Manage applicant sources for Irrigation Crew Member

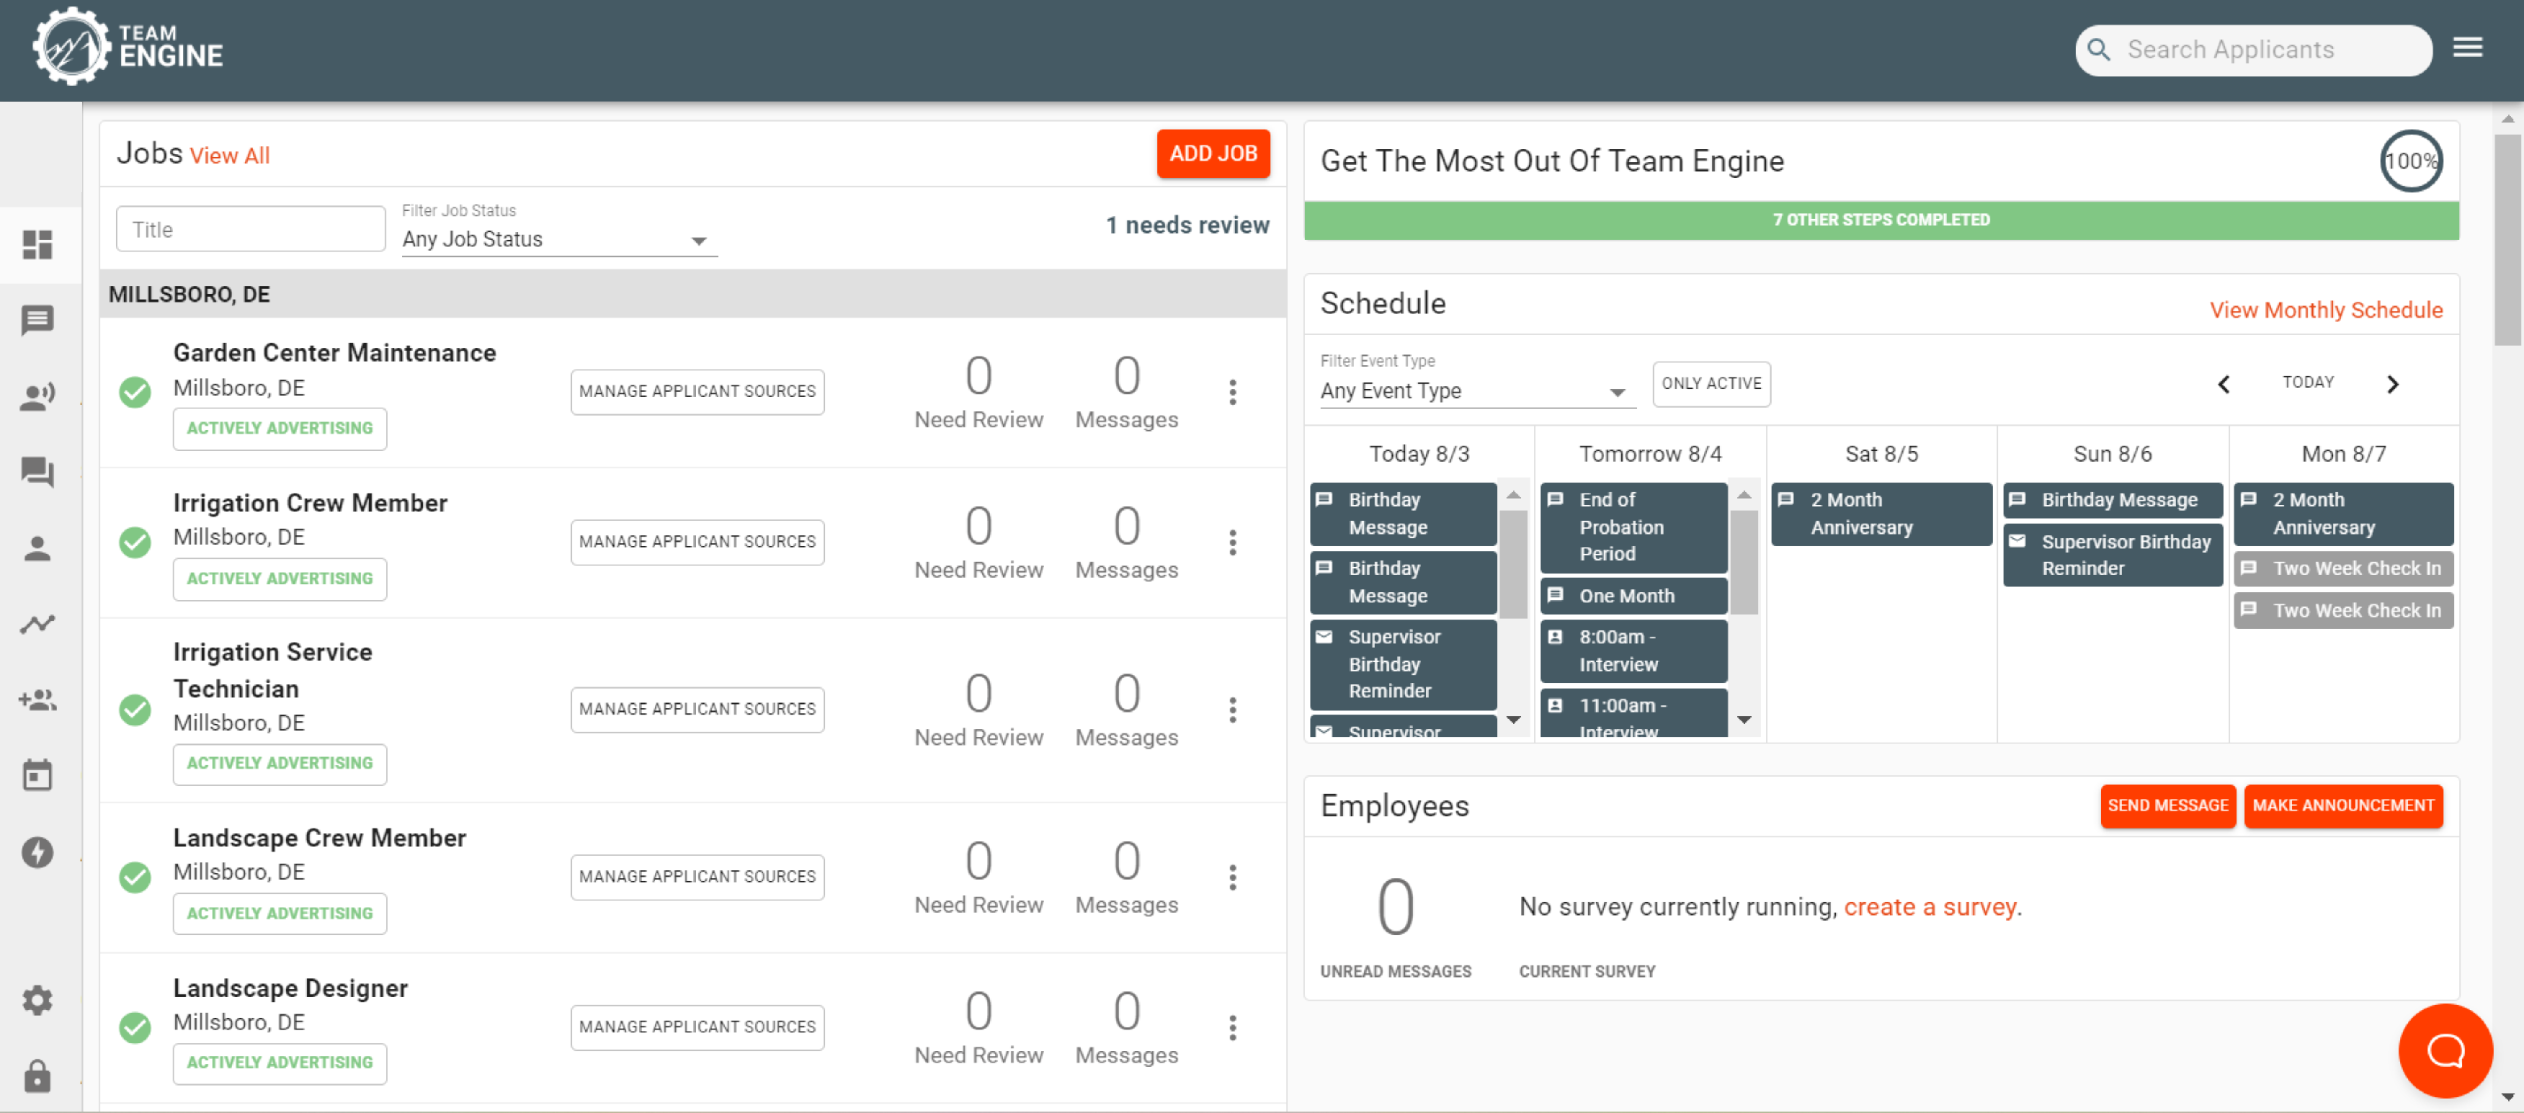pyautogui.click(x=697, y=542)
